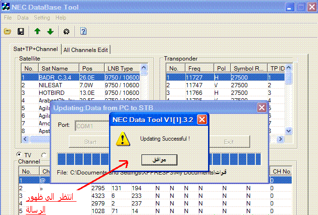Click the LNB Type column header
The height and width of the screenshot is (215, 318).
click(x=122, y=69)
